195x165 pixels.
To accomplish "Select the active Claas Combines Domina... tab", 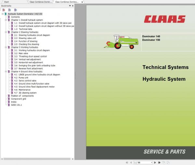I will [67, 2].
